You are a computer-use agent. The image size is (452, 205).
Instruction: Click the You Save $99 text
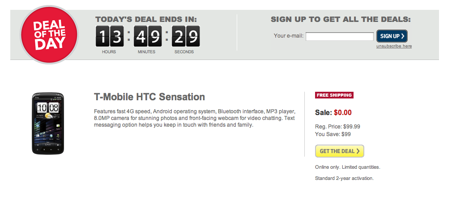[333, 134]
